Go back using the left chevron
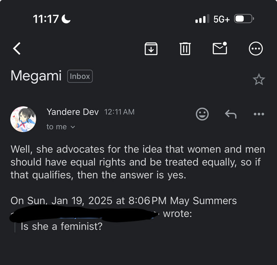 tap(17, 48)
